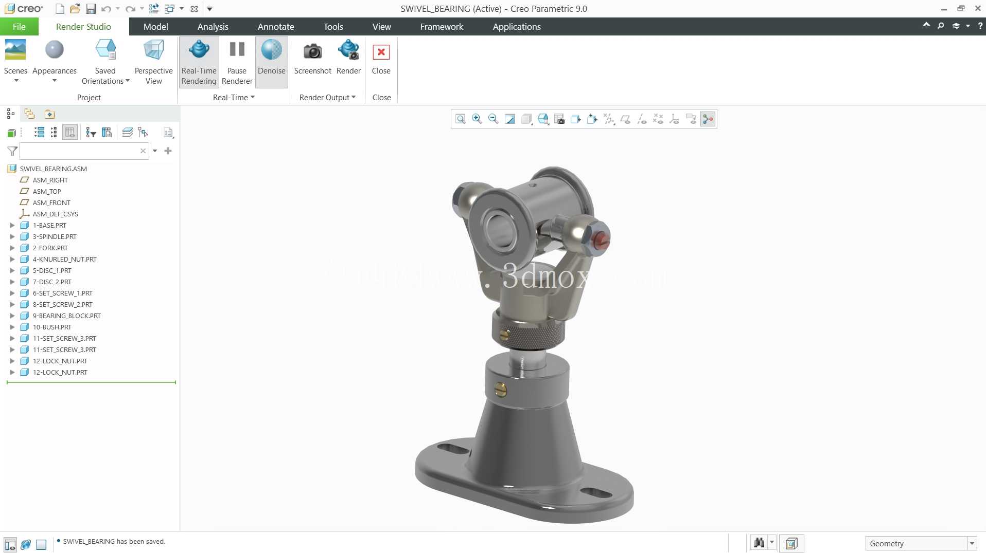
Task: Expand 4-KNURLED_NUT.PRT node
Action: coord(12,259)
